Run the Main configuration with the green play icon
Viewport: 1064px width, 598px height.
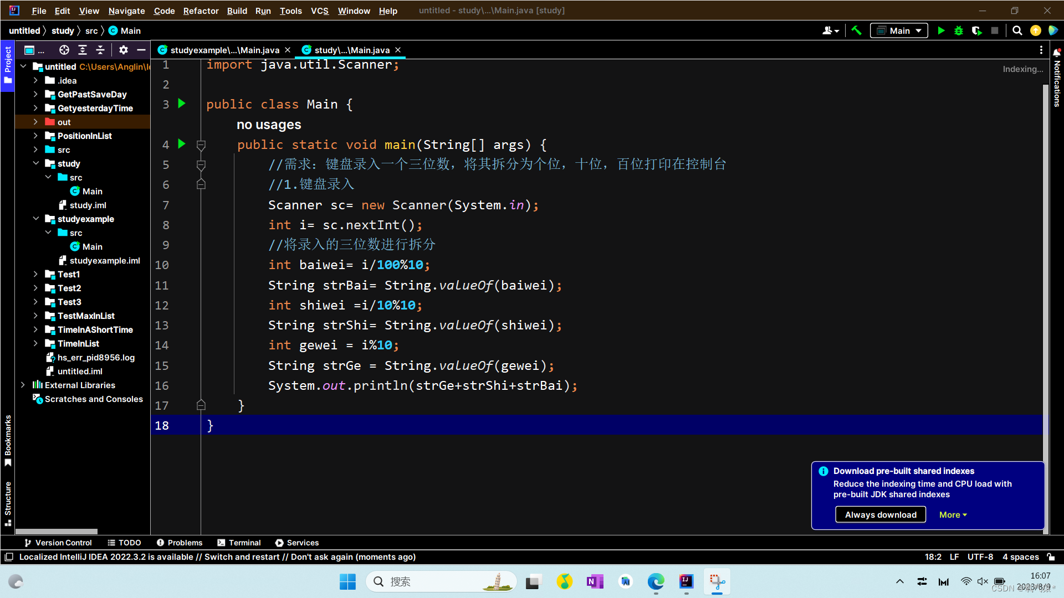pos(941,31)
